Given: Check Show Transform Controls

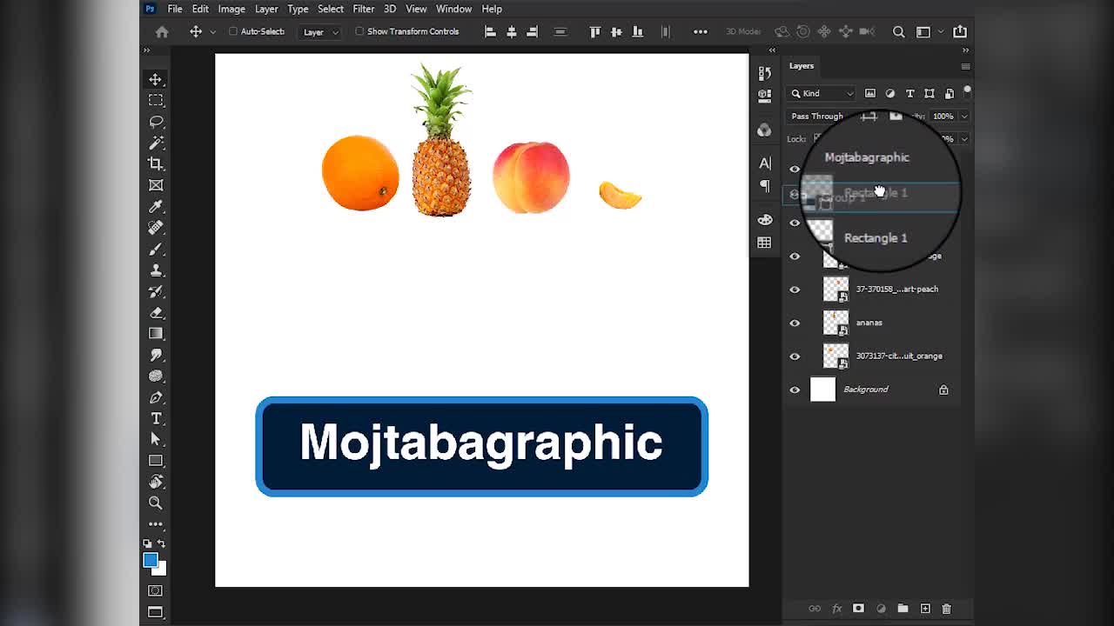Looking at the screenshot, I should coord(359,31).
